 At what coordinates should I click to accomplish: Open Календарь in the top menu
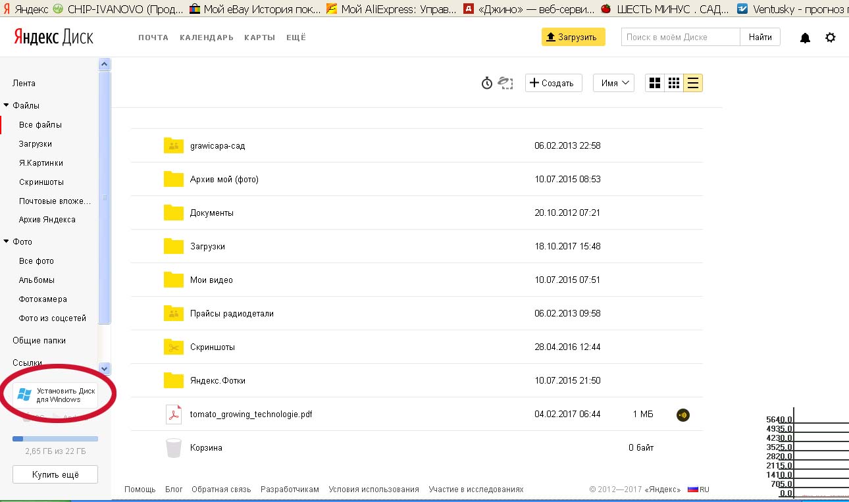coord(207,38)
